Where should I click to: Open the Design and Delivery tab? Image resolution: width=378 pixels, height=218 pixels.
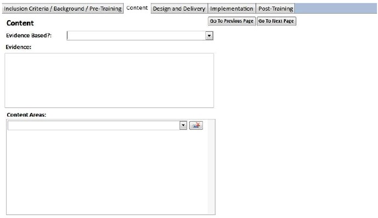179,9
